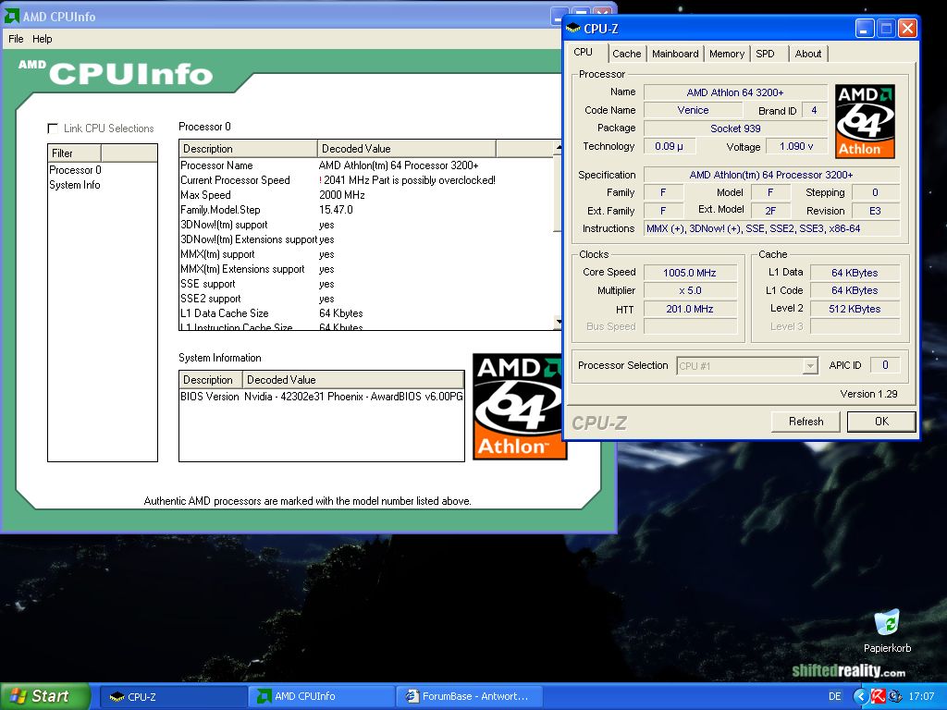Screen dimensions: 947x710
Task: Click the Processor Name row
Action: (366, 165)
